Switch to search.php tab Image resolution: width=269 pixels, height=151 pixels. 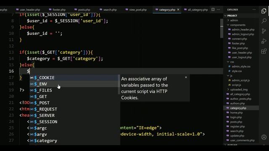[108, 10]
